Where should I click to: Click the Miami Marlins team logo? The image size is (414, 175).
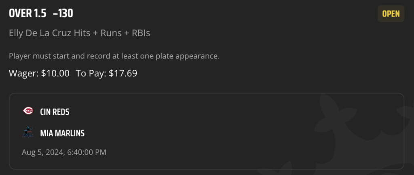(28, 132)
